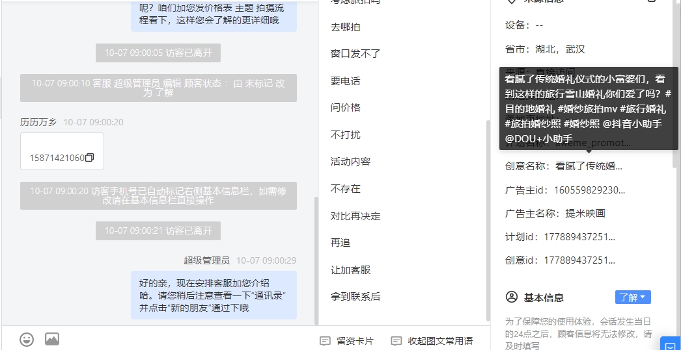Click 计划id value 177889437251...
The width and height of the screenshot is (681, 350).
point(579,237)
